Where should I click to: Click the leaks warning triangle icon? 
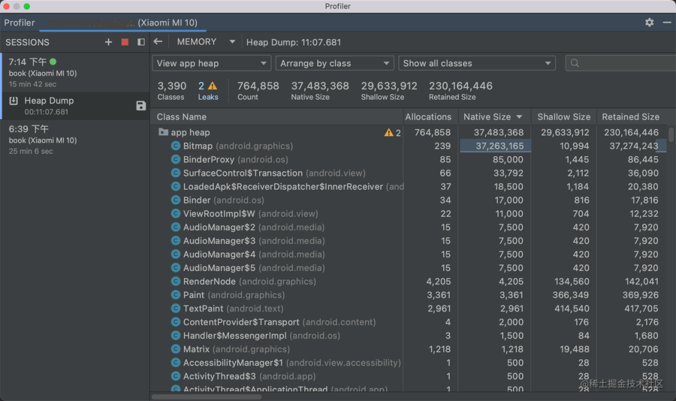[213, 86]
